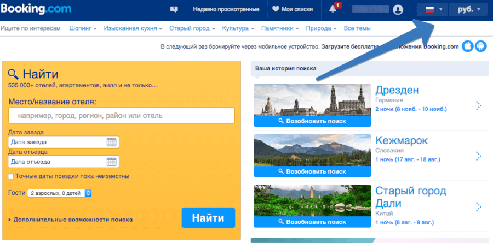Image resolution: width=493 pixels, height=243 pixels.
Task: Click the notification bell icon
Action: [333, 9]
